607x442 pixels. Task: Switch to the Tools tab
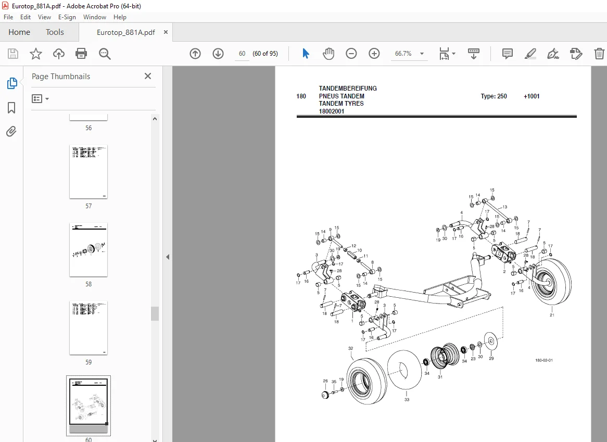(x=55, y=32)
